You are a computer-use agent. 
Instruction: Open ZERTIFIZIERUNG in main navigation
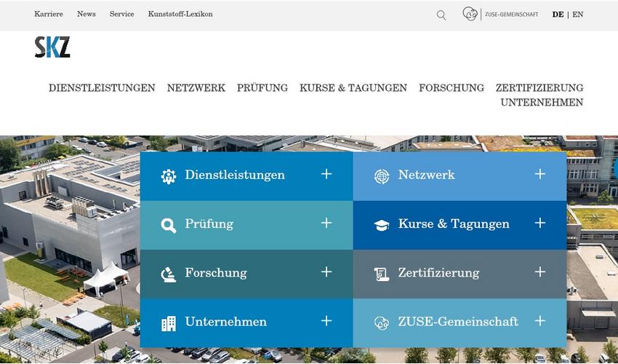tap(539, 87)
